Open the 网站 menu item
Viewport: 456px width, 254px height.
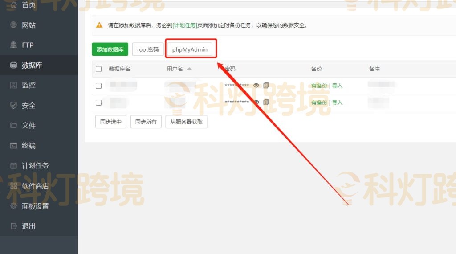click(x=39, y=25)
